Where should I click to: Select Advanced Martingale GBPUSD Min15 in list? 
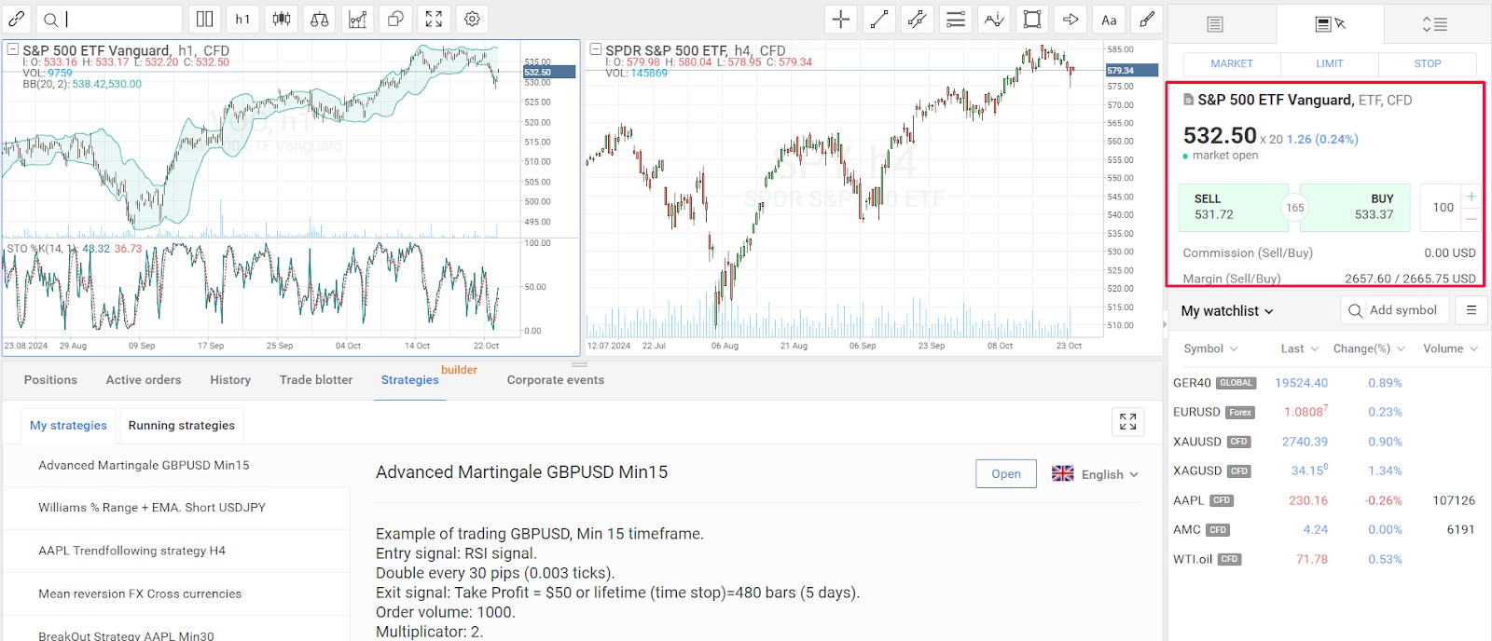pos(177,465)
